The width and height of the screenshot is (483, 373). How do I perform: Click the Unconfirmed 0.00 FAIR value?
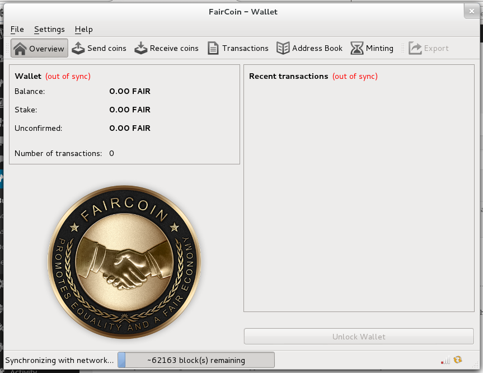pos(130,128)
